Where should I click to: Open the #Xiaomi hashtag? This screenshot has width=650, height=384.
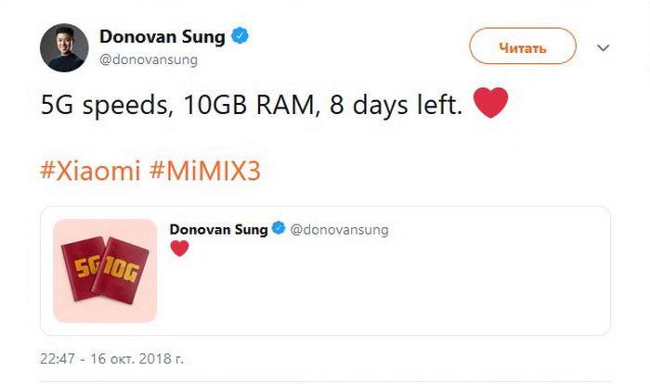point(90,171)
